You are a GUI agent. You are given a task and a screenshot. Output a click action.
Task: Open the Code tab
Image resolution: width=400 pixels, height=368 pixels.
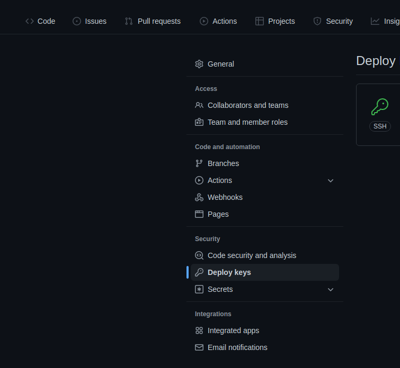pos(40,21)
